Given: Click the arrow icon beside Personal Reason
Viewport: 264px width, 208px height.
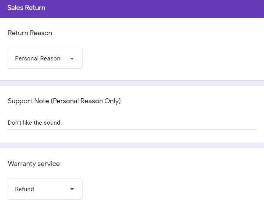Looking at the screenshot, I should pyautogui.click(x=72, y=58).
